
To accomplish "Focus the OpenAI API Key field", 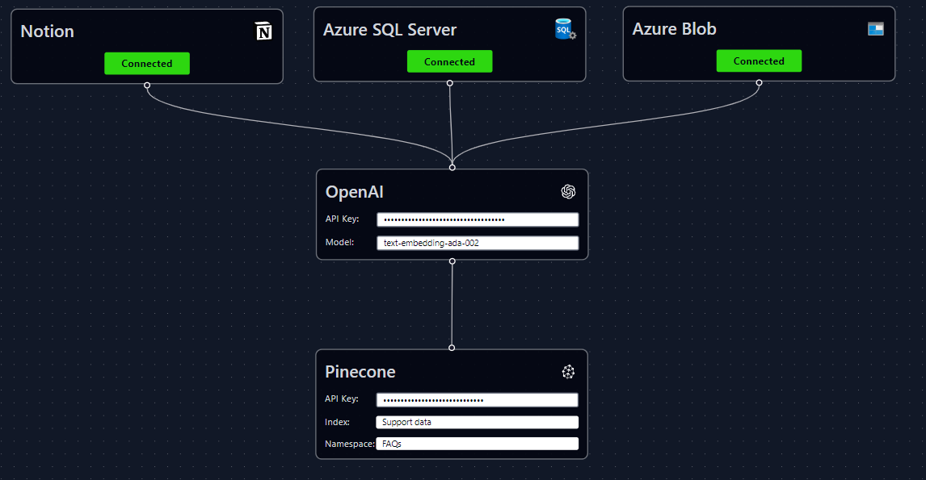I will tap(478, 219).
